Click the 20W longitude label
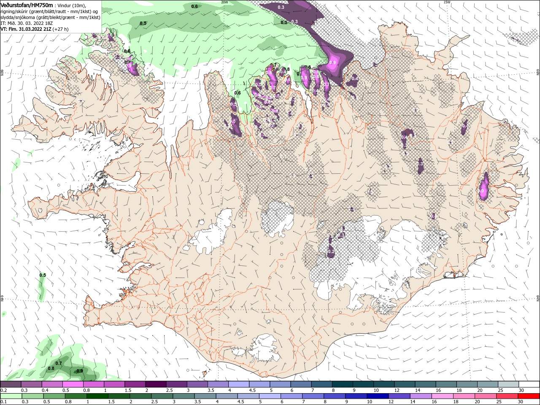540x405 pixels. pyautogui.click(x=224, y=2)
